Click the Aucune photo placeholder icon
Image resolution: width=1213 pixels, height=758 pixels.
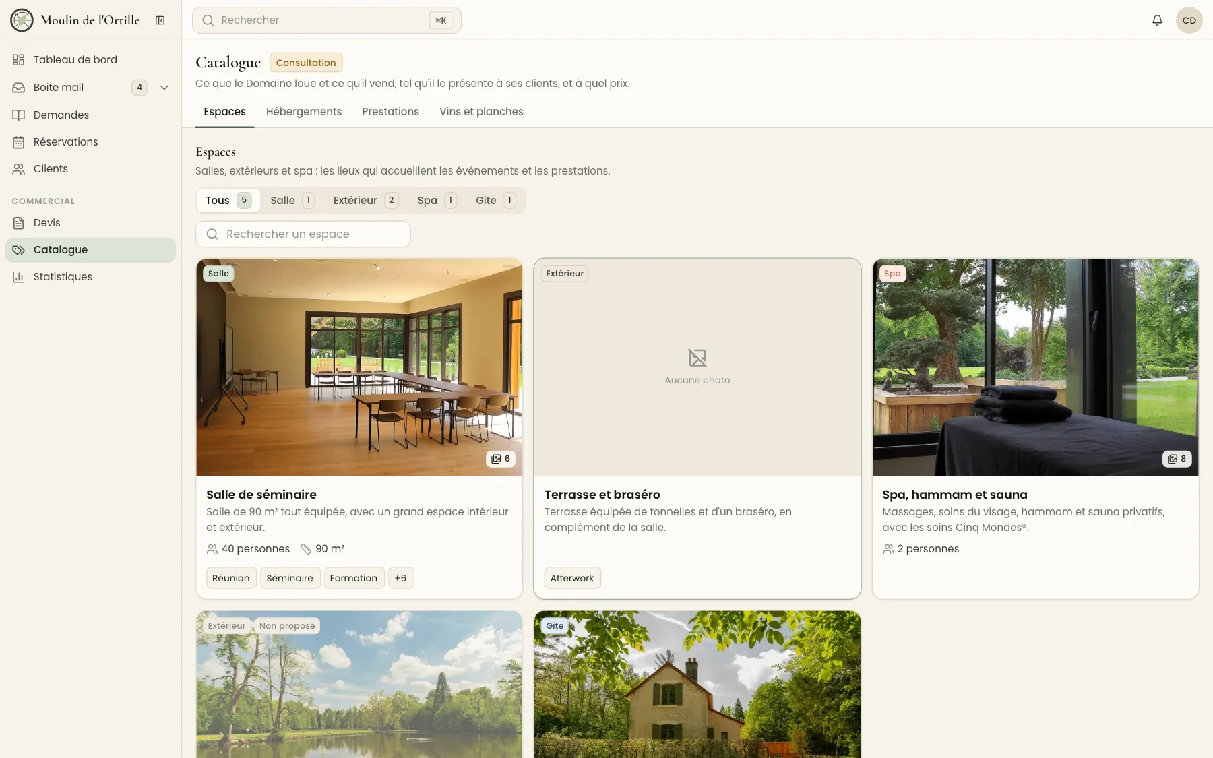(697, 358)
